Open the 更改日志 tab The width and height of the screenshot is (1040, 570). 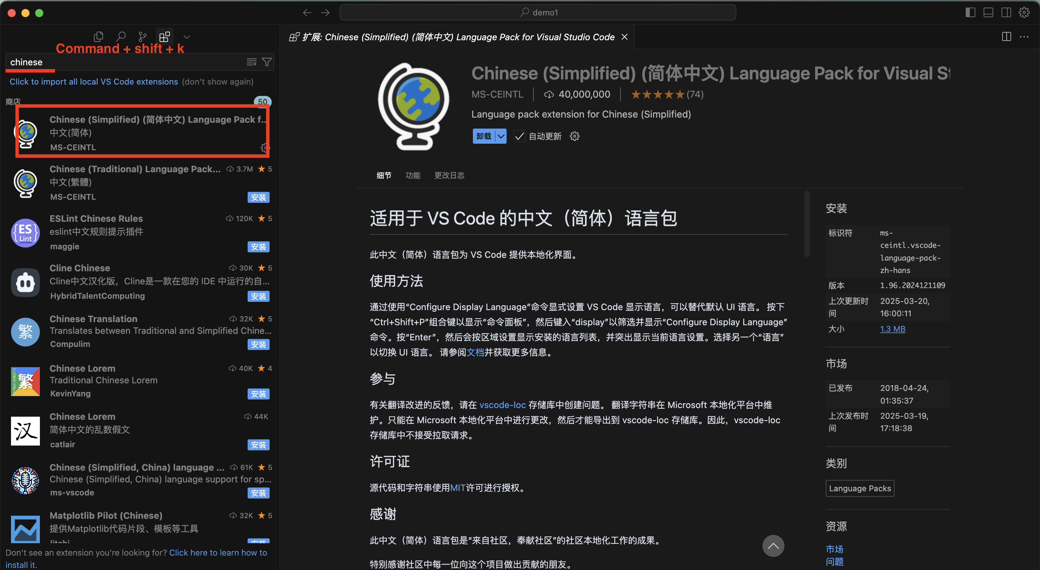pos(449,175)
